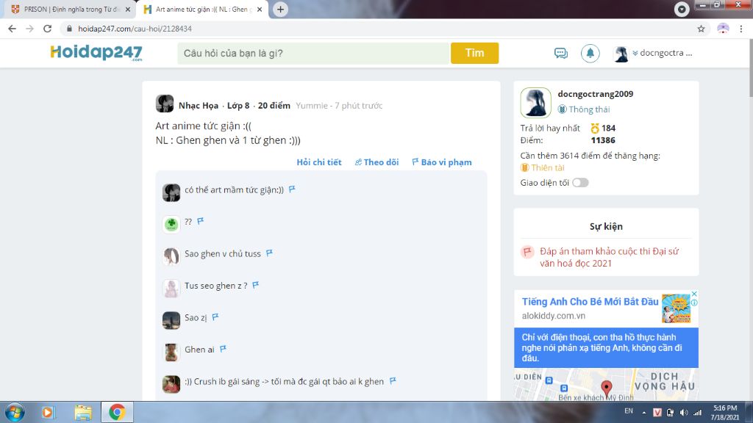Open avatar of 'Sao ghen v chủ tuss' commenter

(x=171, y=256)
